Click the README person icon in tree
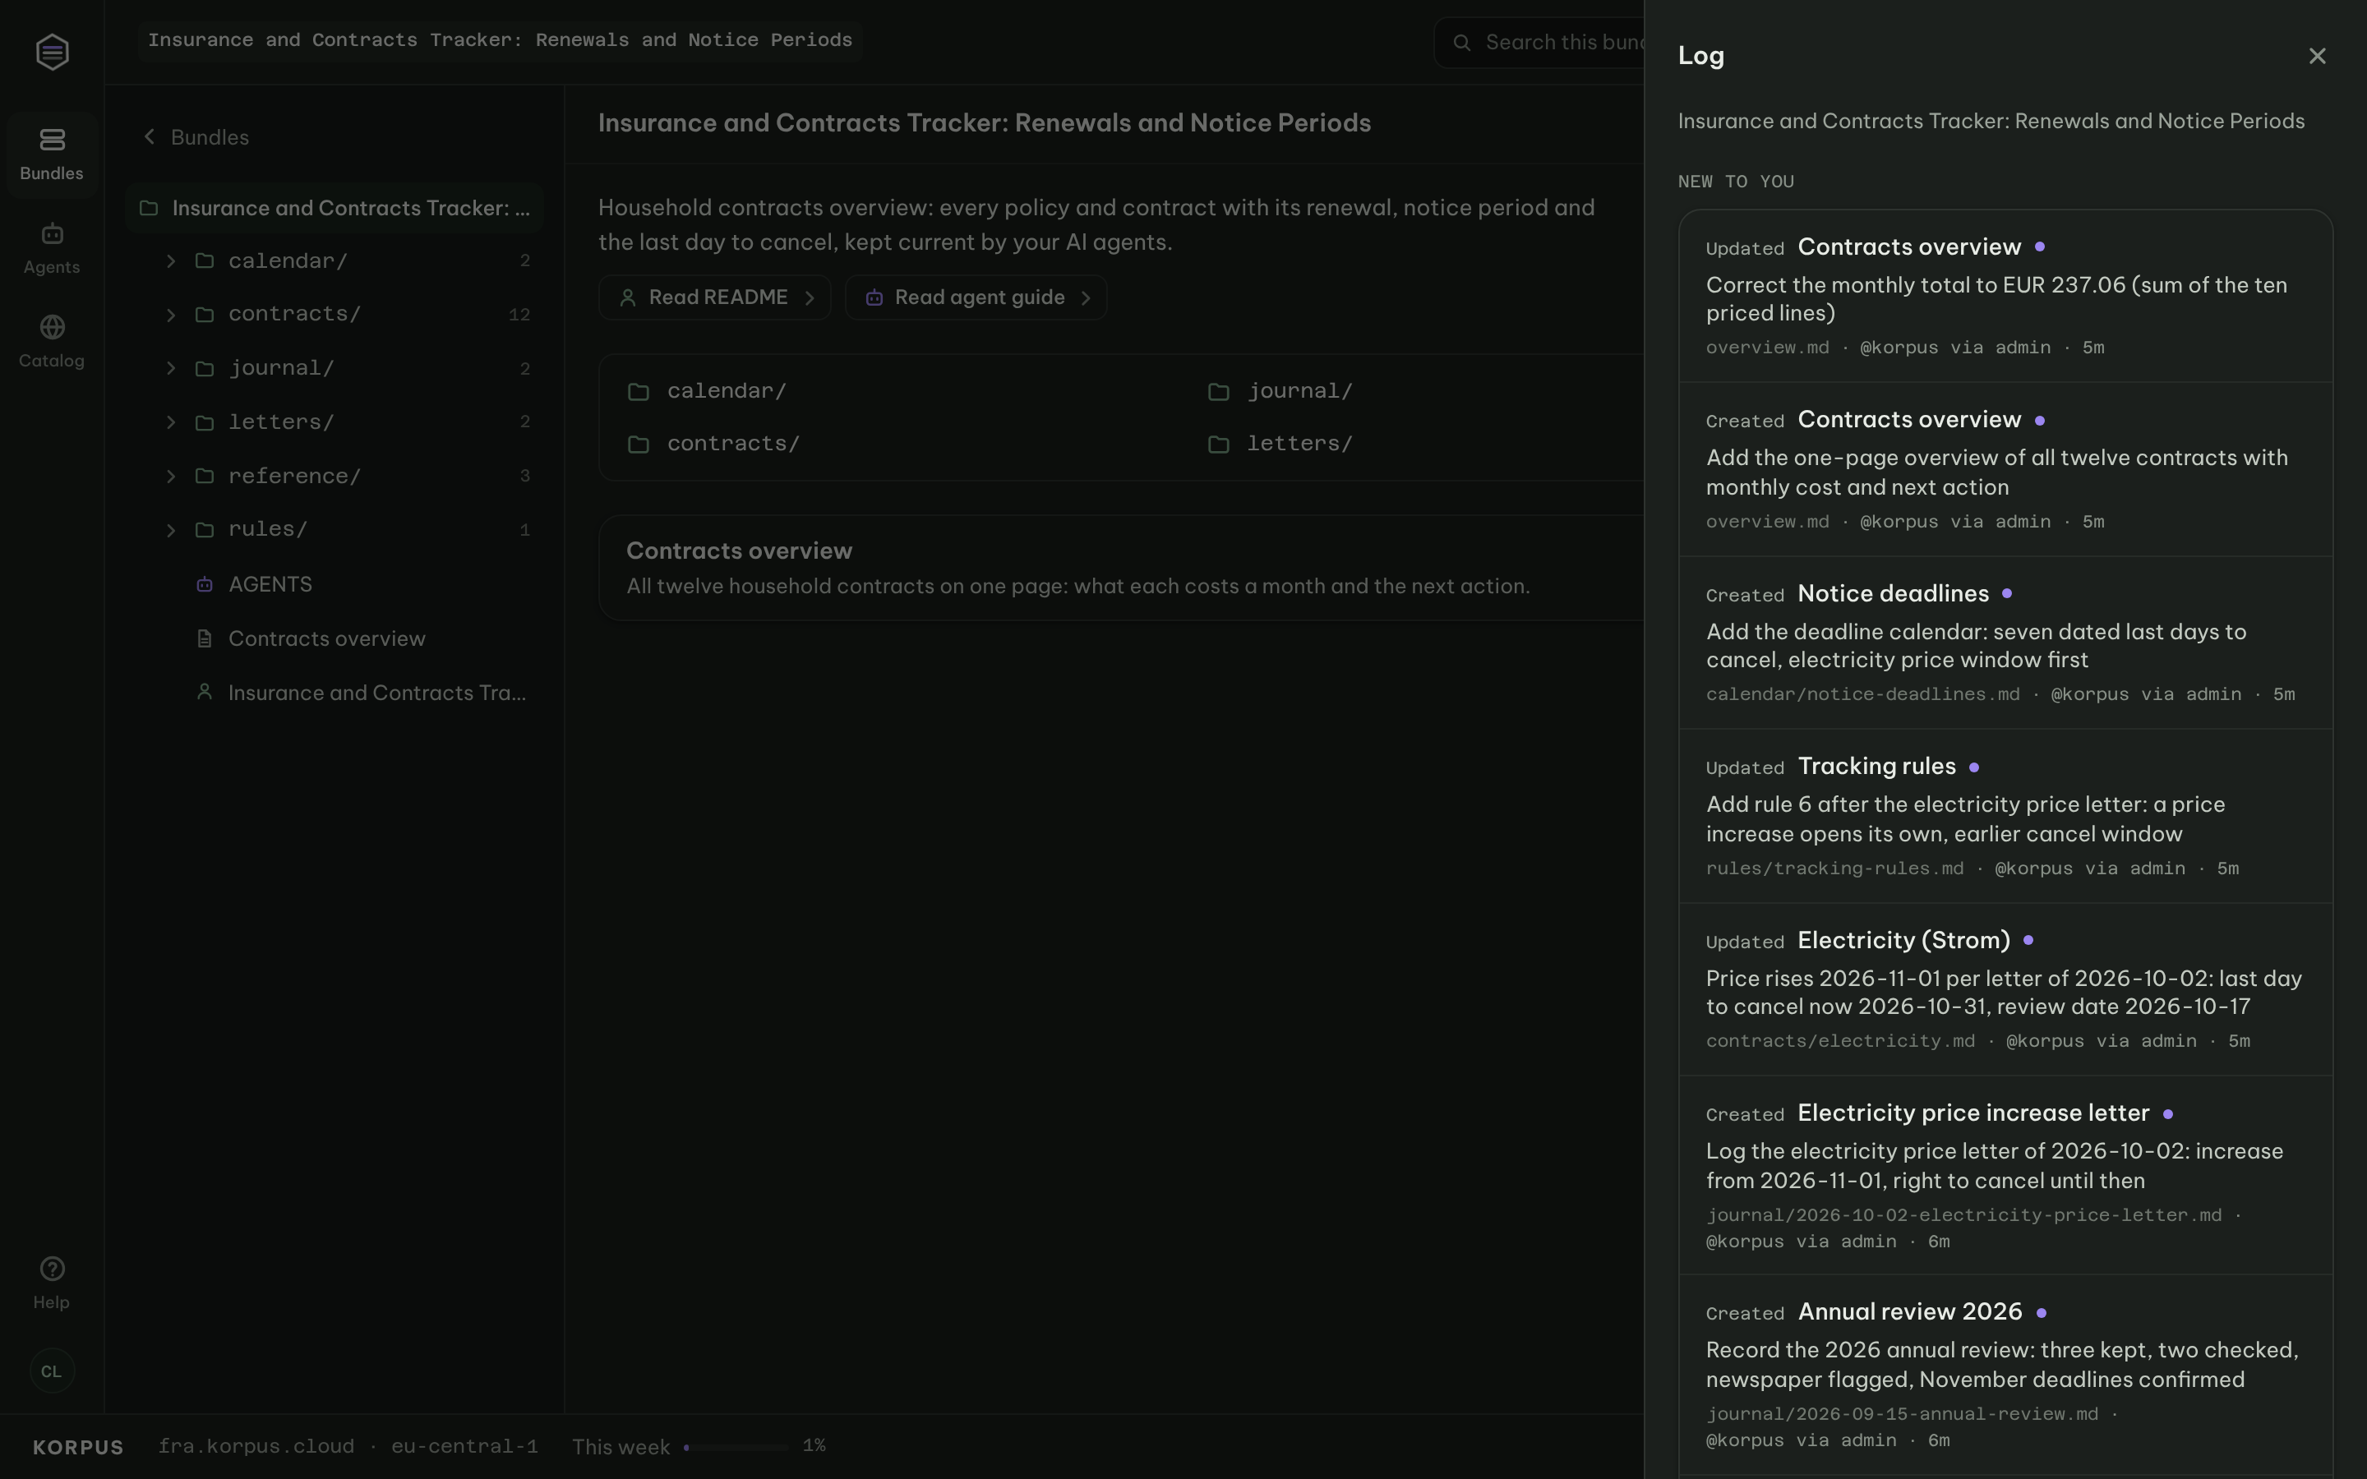 (205, 692)
